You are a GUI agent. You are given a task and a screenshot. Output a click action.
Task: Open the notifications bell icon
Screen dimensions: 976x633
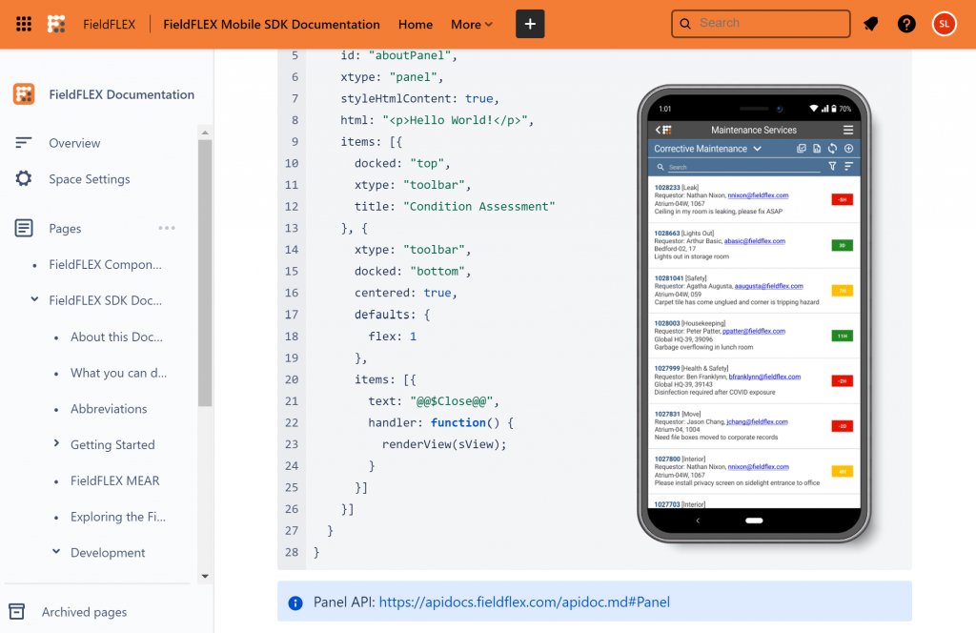870,24
